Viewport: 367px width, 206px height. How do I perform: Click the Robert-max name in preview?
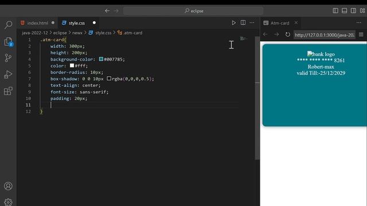pos(321,67)
